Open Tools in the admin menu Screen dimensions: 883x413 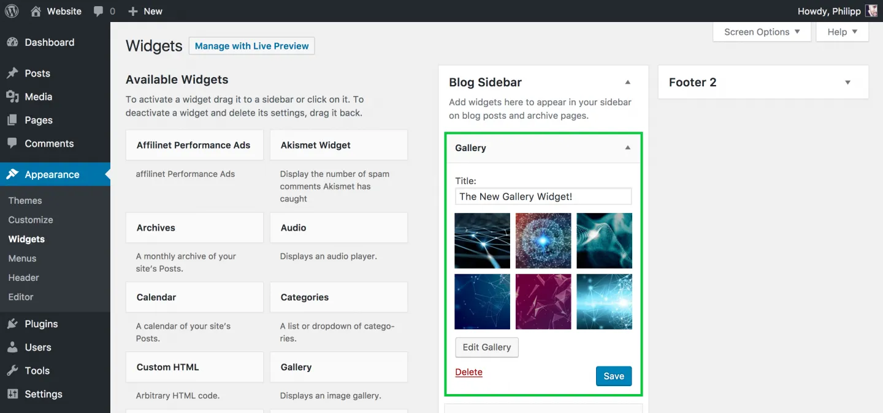click(x=55, y=371)
